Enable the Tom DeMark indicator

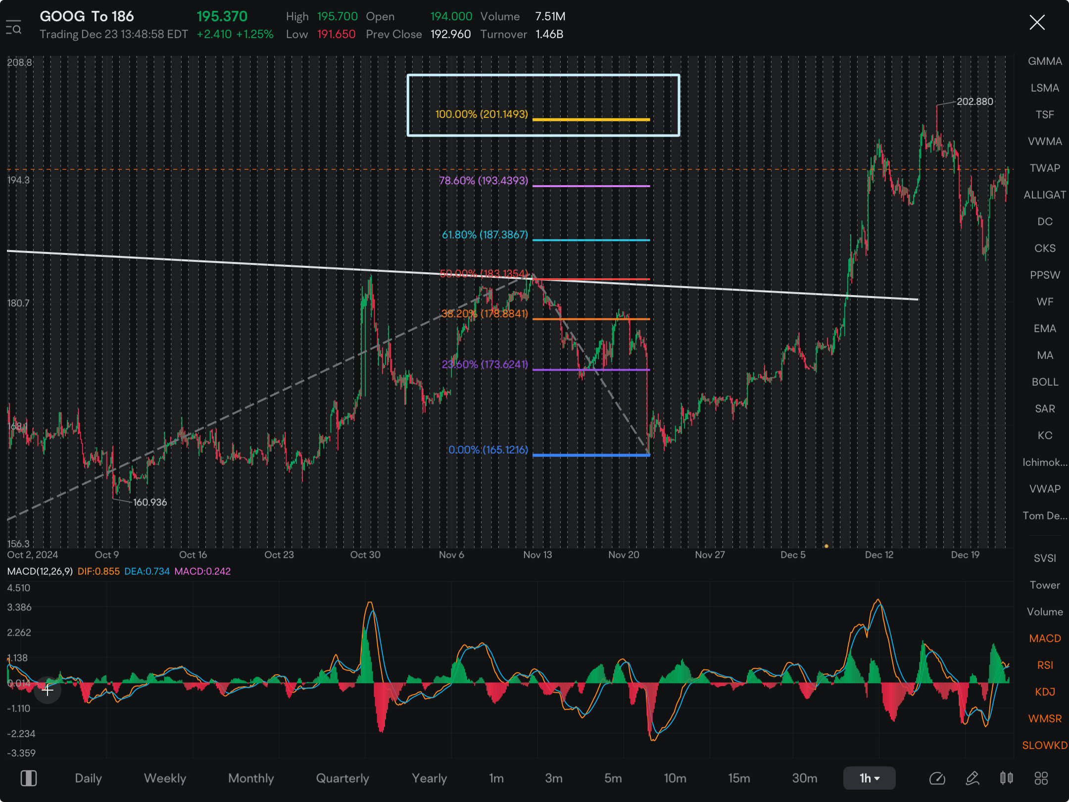click(x=1045, y=516)
